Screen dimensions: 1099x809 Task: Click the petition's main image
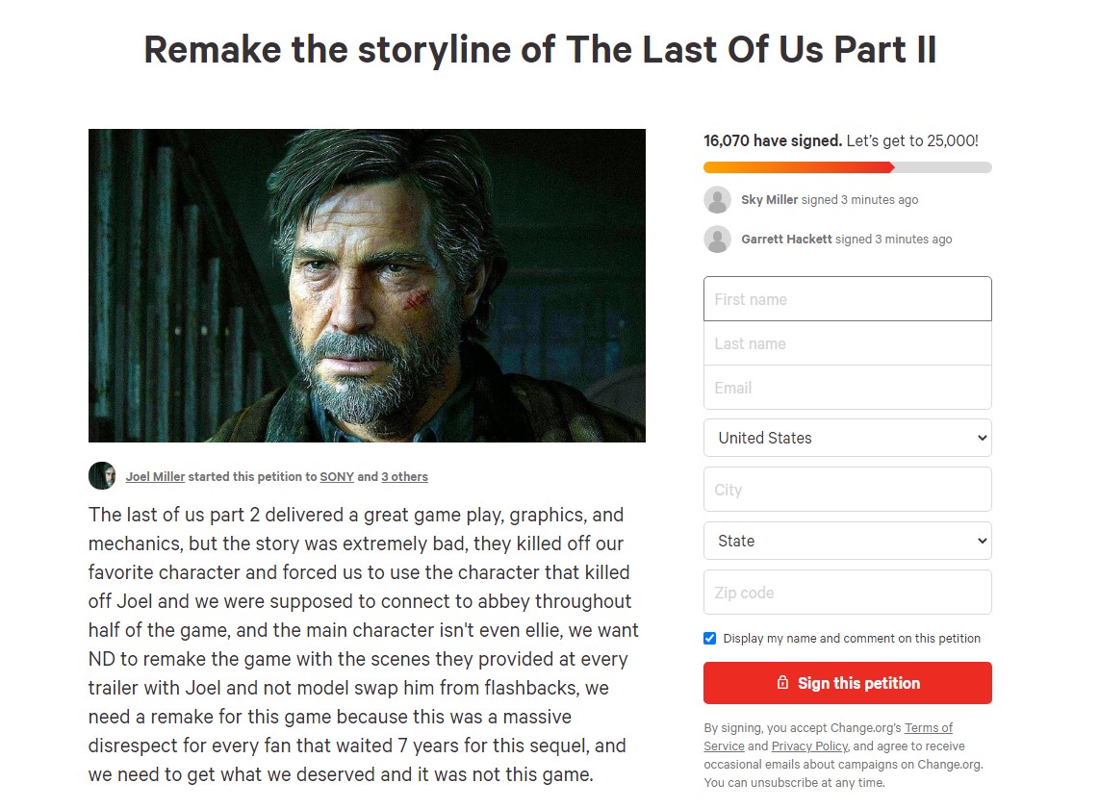[x=367, y=286]
